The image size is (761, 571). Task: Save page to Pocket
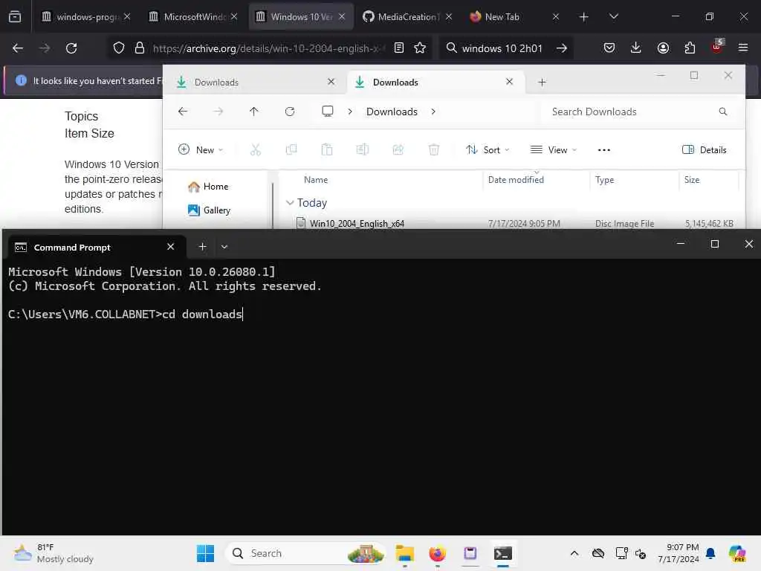(609, 48)
